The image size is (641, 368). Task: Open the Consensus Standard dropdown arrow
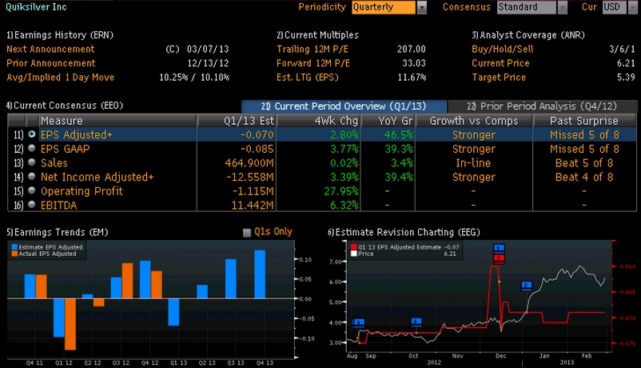click(563, 7)
